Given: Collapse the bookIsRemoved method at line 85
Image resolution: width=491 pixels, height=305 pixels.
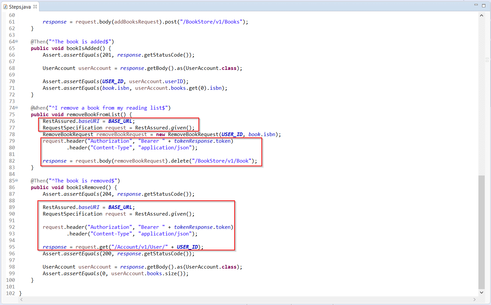Looking at the screenshot, I should (x=17, y=180).
